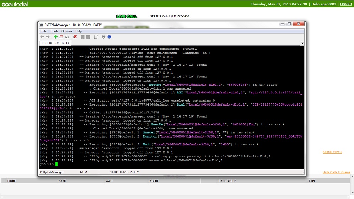The width and height of the screenshot is (354, 199).
Task: Click Hide Calls In Queue link
Action: pyautogui.click(x=336, y=172)
